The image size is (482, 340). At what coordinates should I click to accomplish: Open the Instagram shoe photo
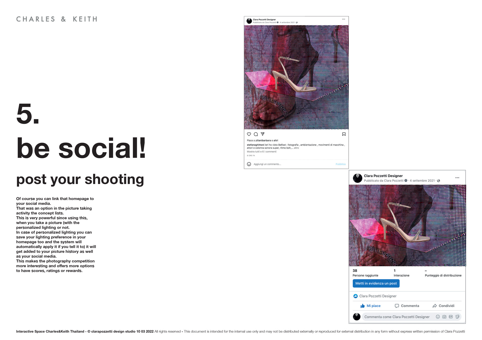[296, 77]
